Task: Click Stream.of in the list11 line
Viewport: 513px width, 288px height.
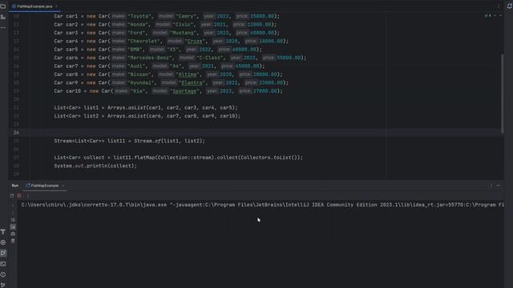Action: click(147, 141)
